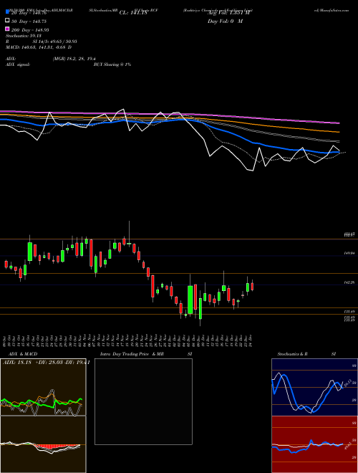
Task: Select the '200 Day = 148.95' legend text
Action: point(30,30)
